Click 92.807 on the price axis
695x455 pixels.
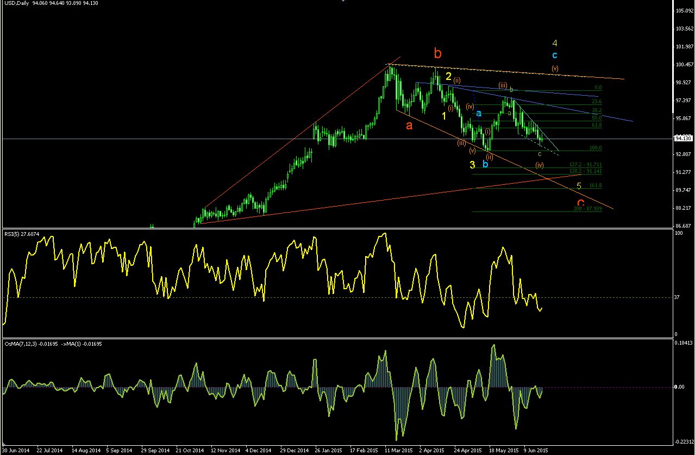pyautogui.click(x=683, y=154)
